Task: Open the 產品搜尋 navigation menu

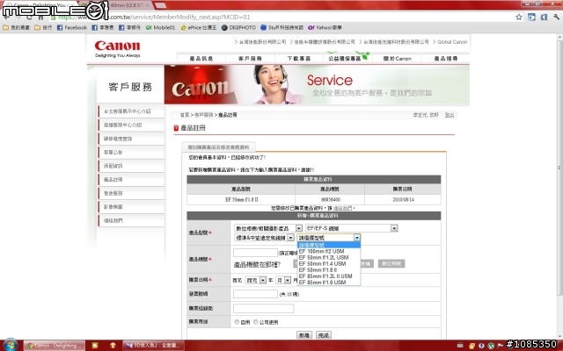Action: coord(446,59)
